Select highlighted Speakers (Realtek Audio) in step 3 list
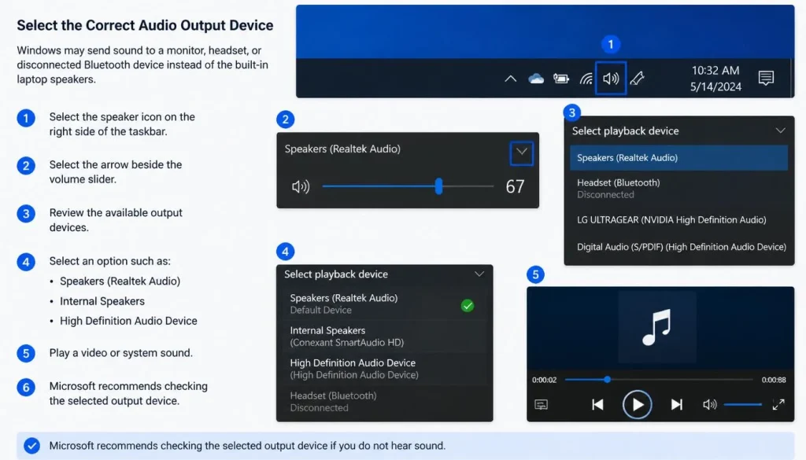Image resolution: width=806 pixels, height=460 pixels. [x=678, y=157]
